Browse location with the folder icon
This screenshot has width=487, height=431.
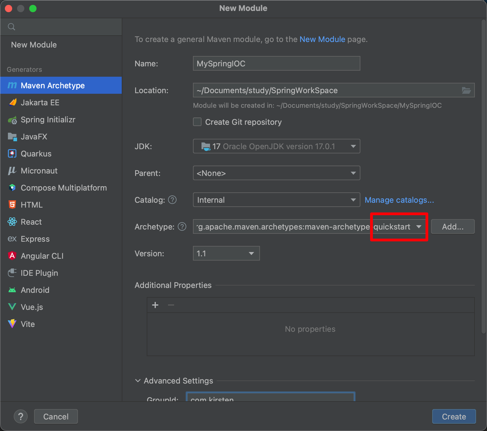click(466, 90)
